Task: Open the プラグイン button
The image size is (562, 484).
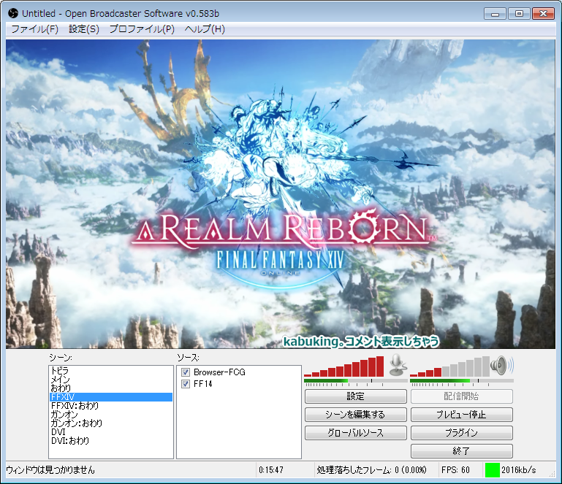Action: tap(462, 433)
